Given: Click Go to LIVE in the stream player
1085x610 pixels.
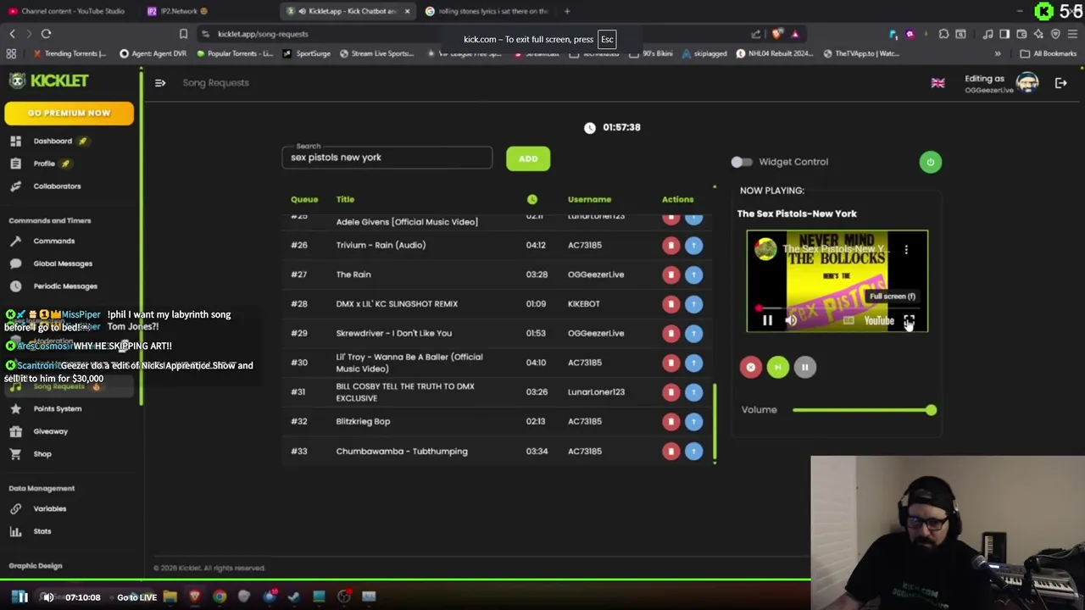Looking at the screenshot, I should [136, 597].
